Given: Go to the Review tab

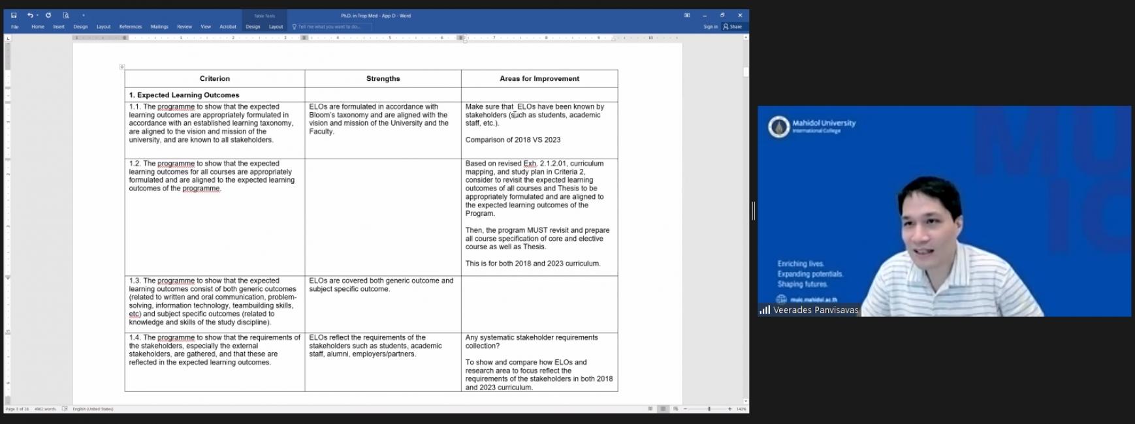Looking at the screenshot, I should pyautogui.click(x=184, y=27).
